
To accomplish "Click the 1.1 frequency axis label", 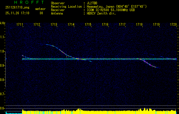I will coord(3,37).
